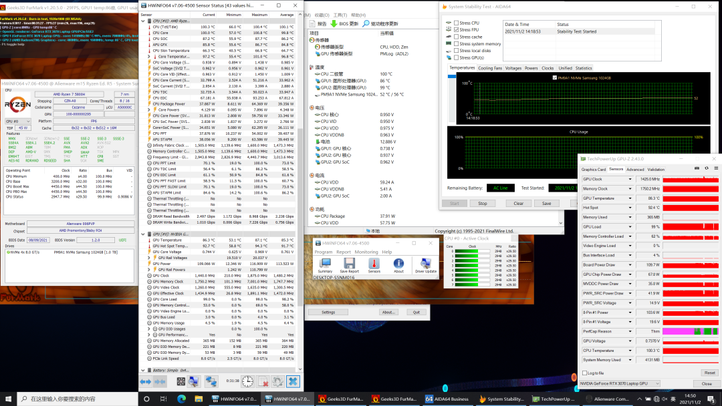Open Statistics tab in stability test

pyautogui.click(x=584, y=68)
